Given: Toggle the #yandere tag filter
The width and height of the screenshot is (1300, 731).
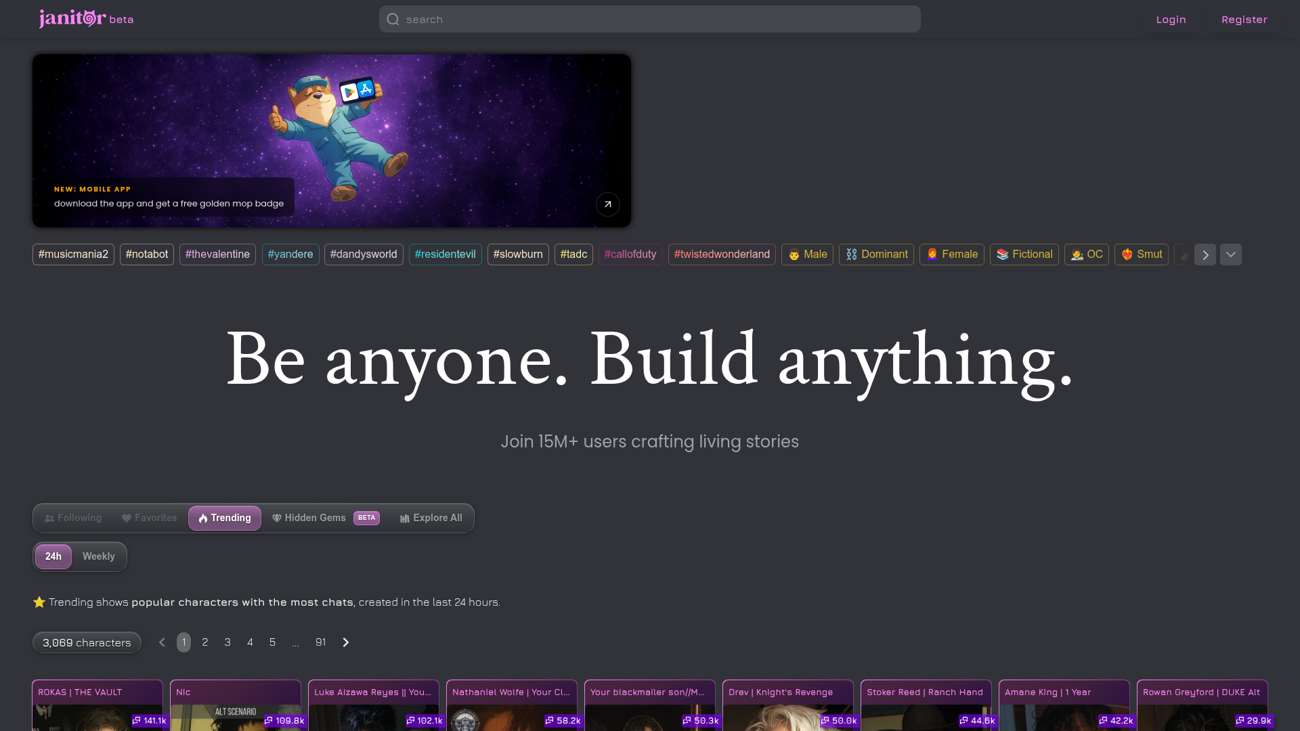Looking at the screenshot, I should (x=290, y=254).
